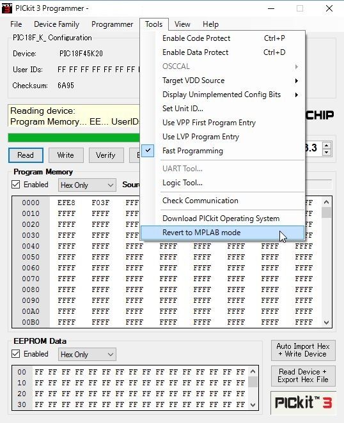Choose Set Unit ID...
Image resolution: width=344 pixels, height=423 pixels.
click(223, 109)
